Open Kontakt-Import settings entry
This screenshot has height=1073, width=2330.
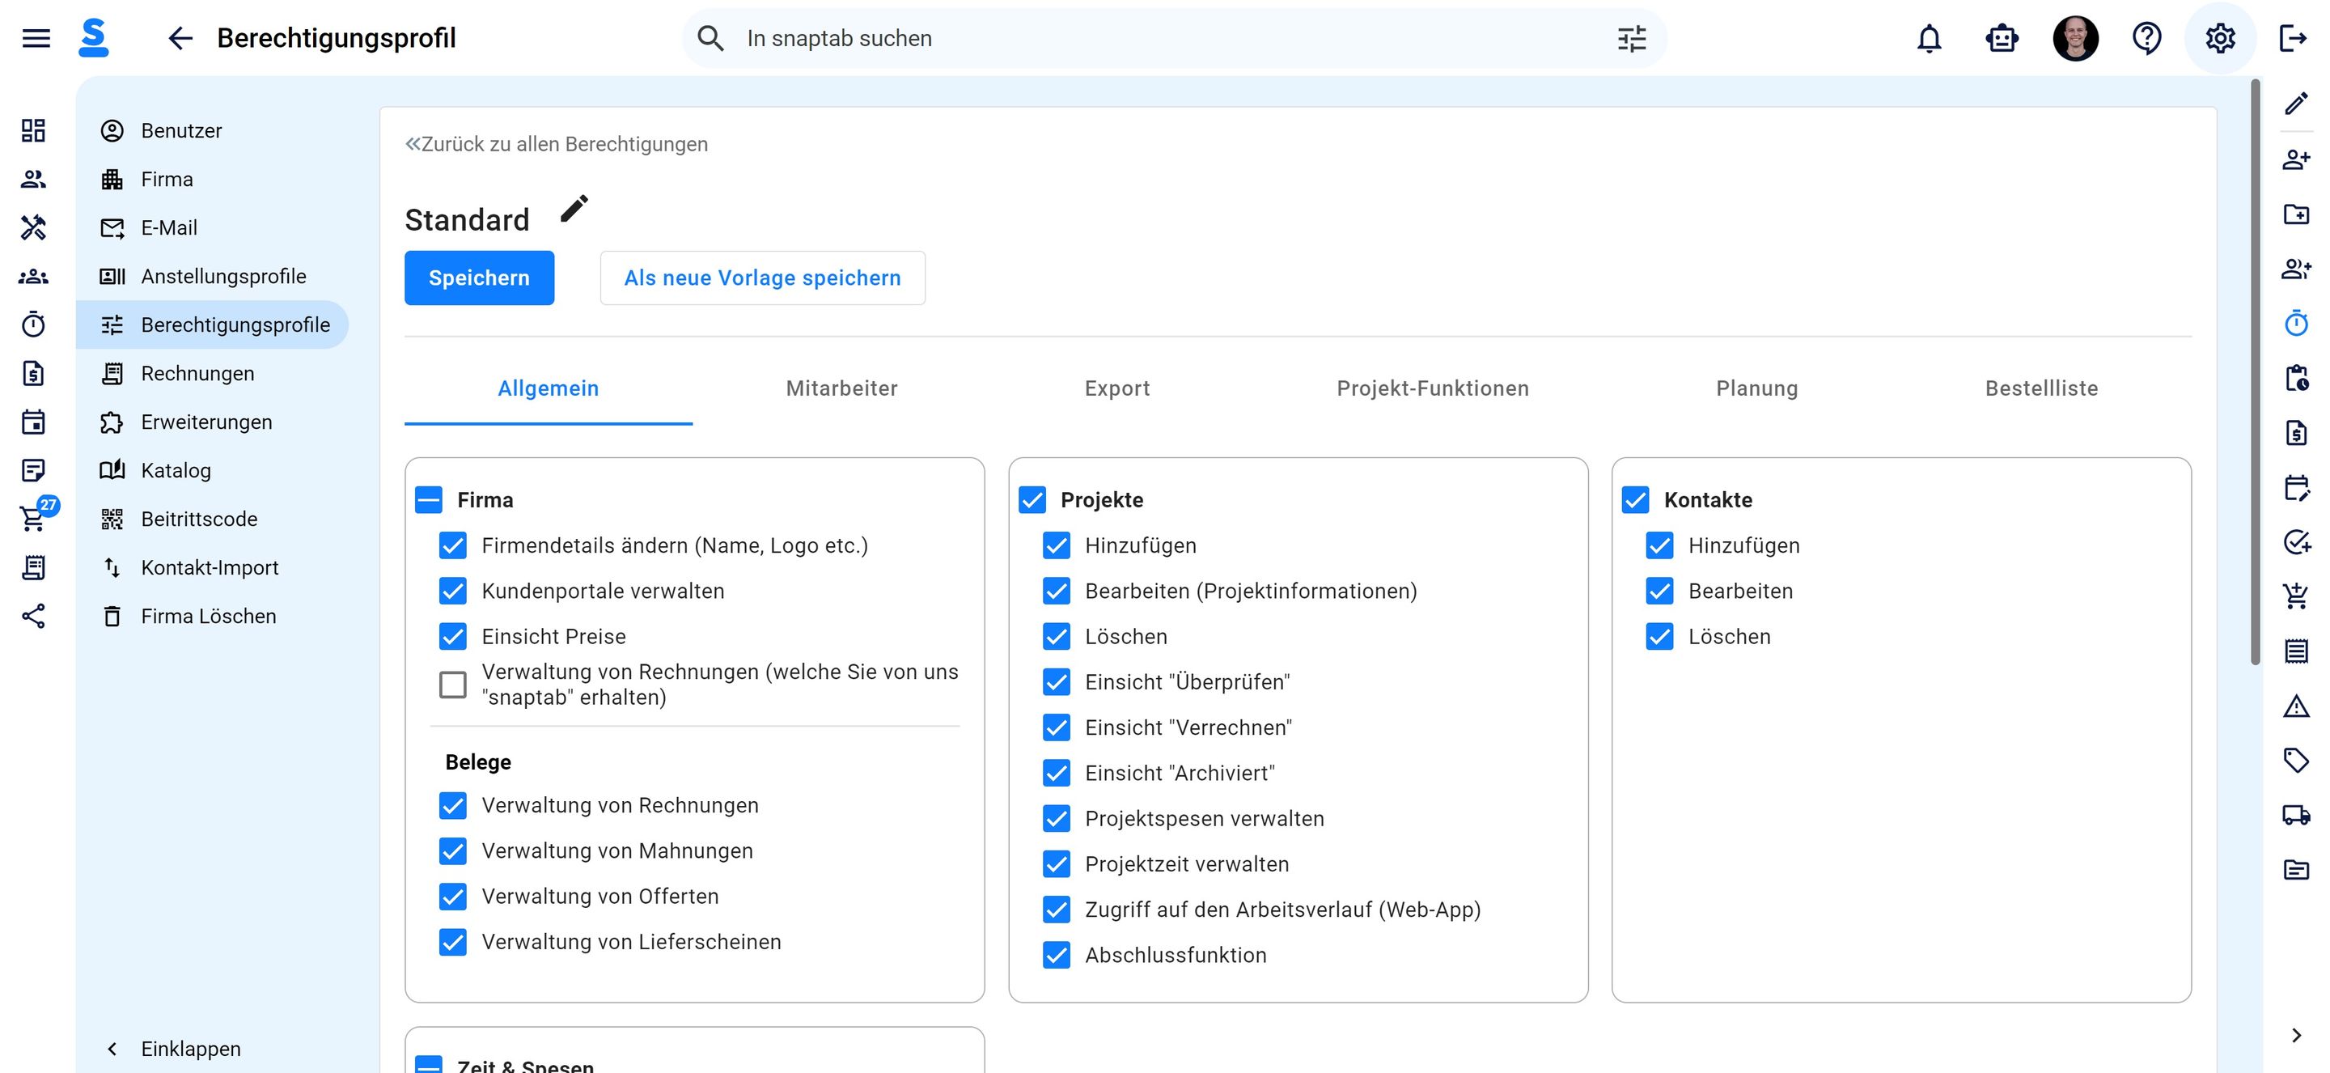click(x=213, y=567)
